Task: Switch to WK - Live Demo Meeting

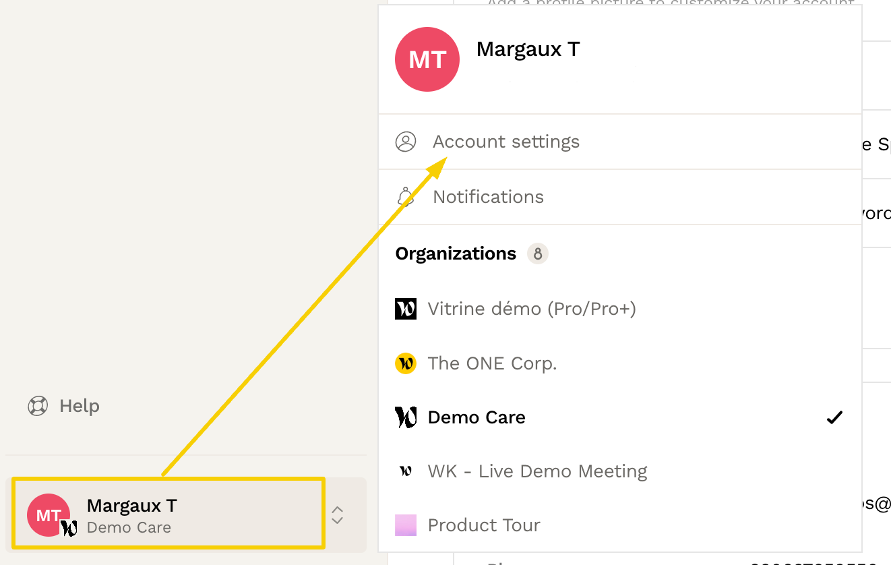Action: pyautogui.click(x=620, y=471)
